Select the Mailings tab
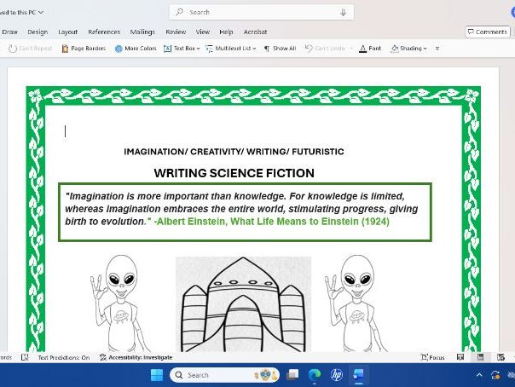Screen dimensions: 515x387 click(142, 32)
